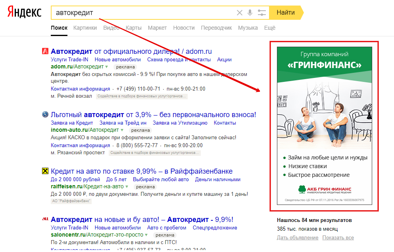The height and width of the screenshot is (252, 394).
Task: Open 'Заявка на Утилизацию' sitelink
Action: [180, 123]
